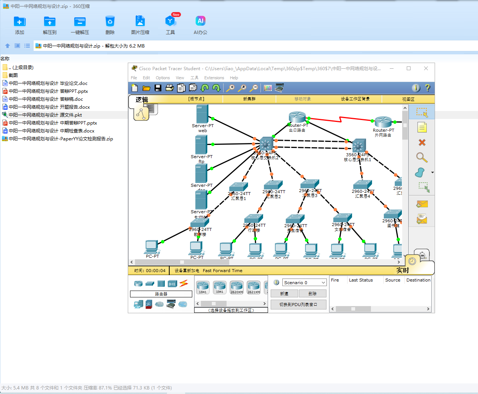Click the 切换到PDU列表窗口 button

click(x=298, y=305)
